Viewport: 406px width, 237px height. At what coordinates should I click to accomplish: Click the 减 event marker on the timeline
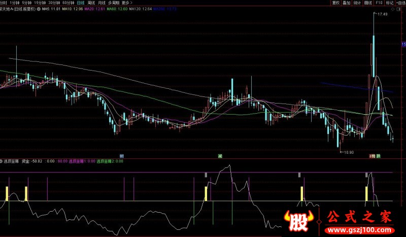(x=220, y=155)
